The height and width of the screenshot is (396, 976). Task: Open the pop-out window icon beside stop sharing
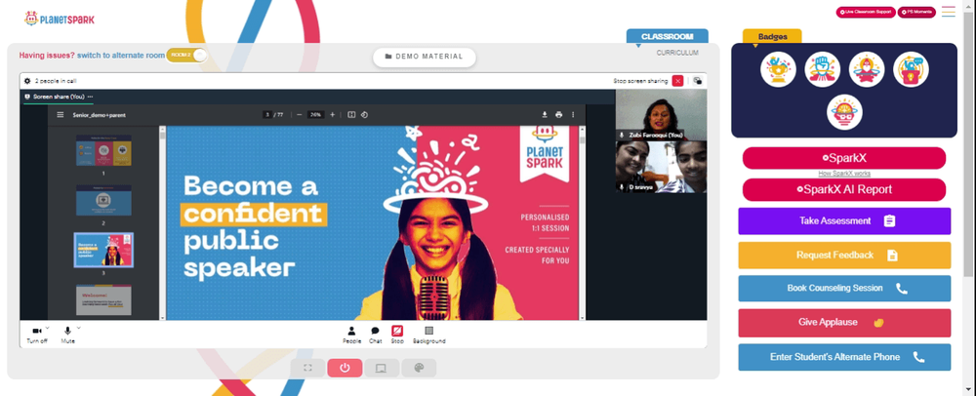697,81
